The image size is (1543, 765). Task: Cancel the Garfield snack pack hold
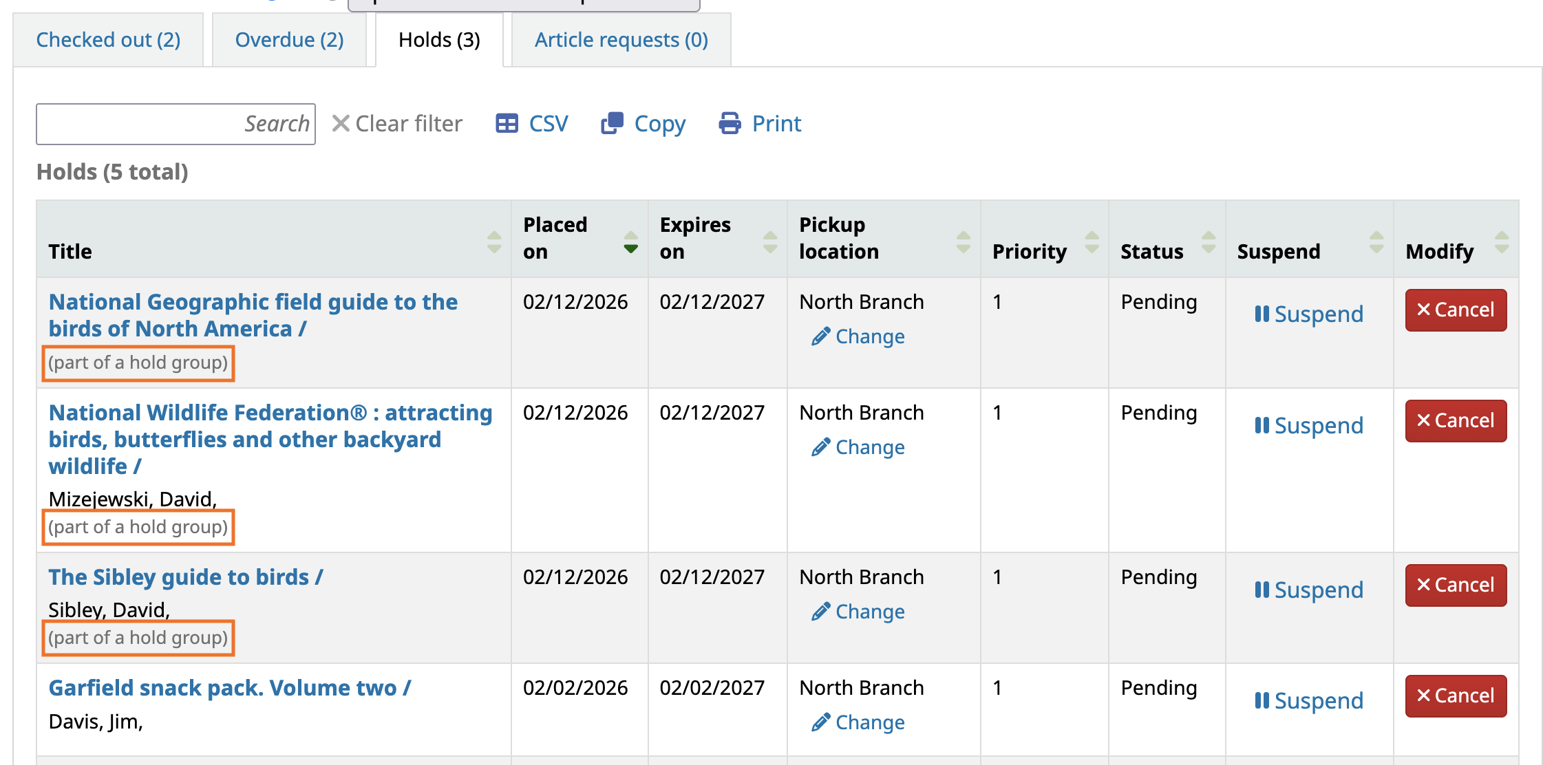click(1456, 696)
